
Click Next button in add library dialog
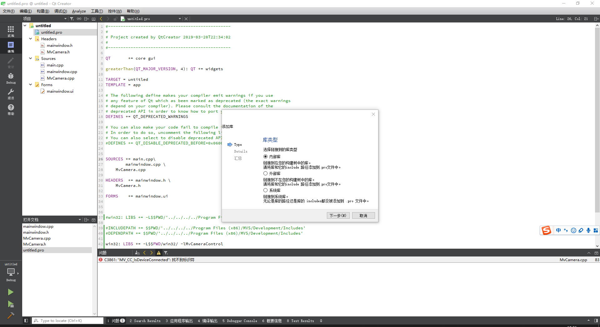[x=338, y=216]
